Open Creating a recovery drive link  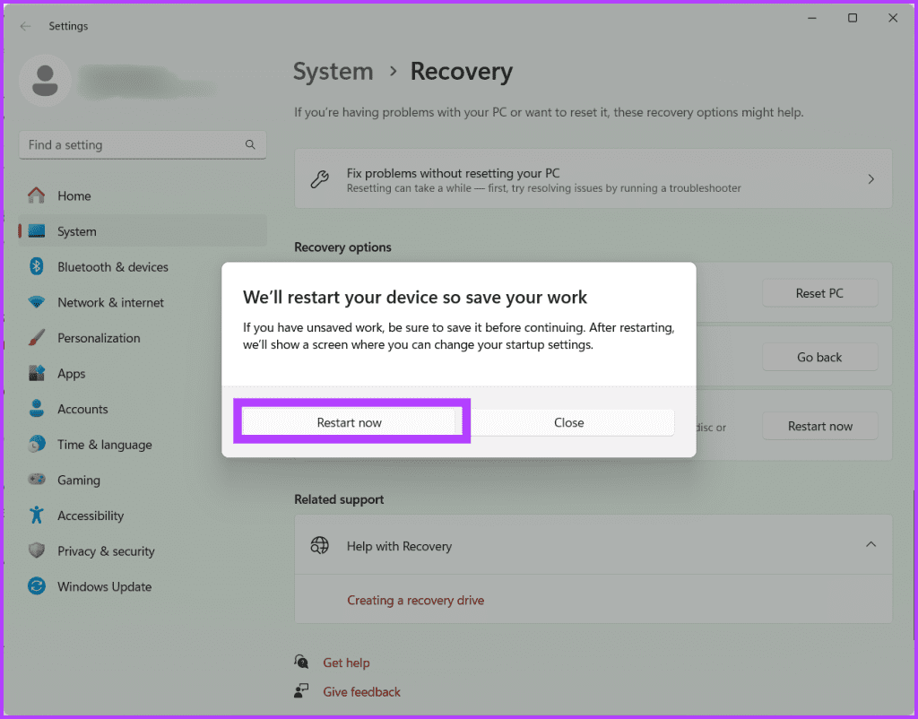(x=415, y=600)
